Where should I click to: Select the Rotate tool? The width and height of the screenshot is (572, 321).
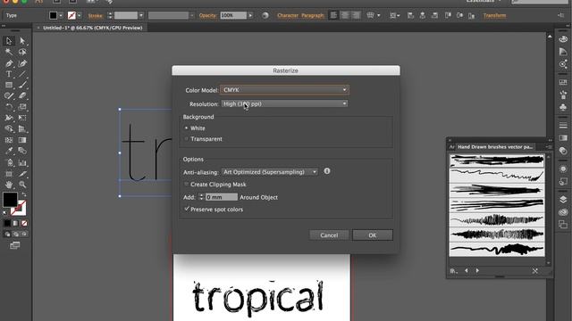tap(9, 107)
